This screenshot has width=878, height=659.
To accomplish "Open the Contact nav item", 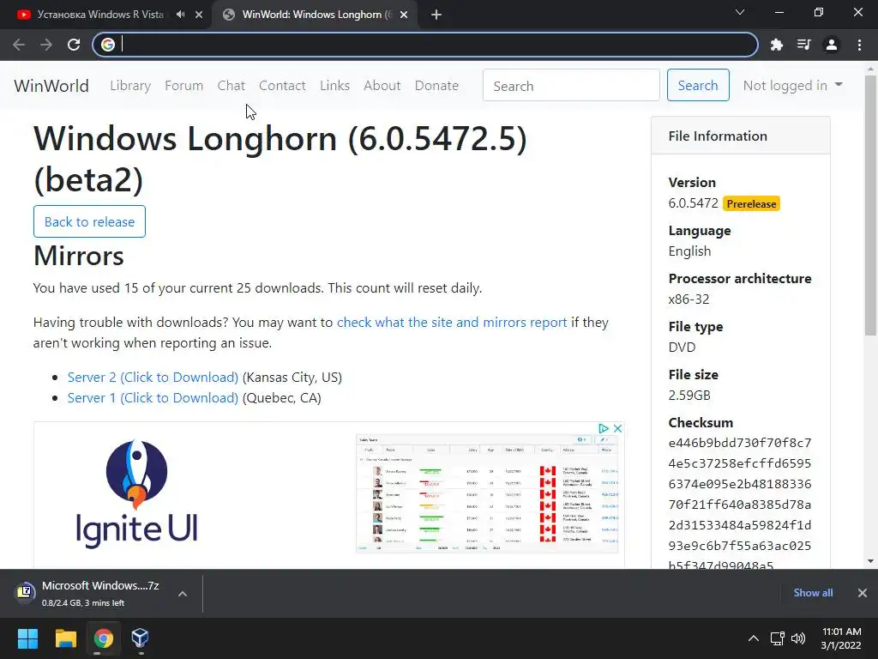I will pos(282,86).
